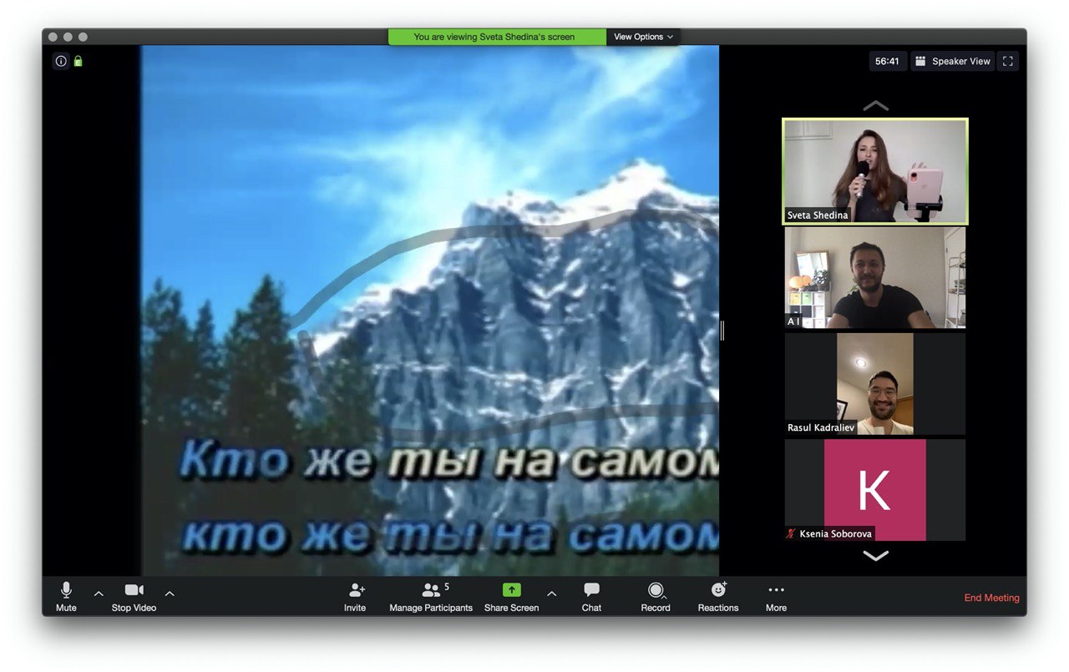Click End Meeting
1069x672 pixels.
pos(991,598)
